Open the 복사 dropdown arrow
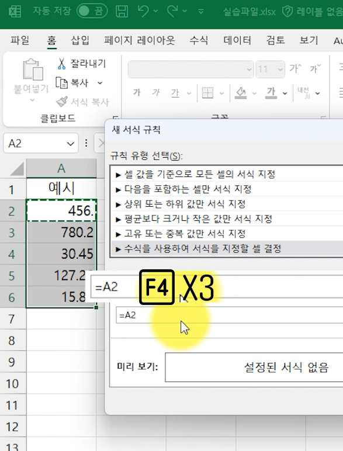The height and width of the screenshot is (451, 343). click(100, 83)
